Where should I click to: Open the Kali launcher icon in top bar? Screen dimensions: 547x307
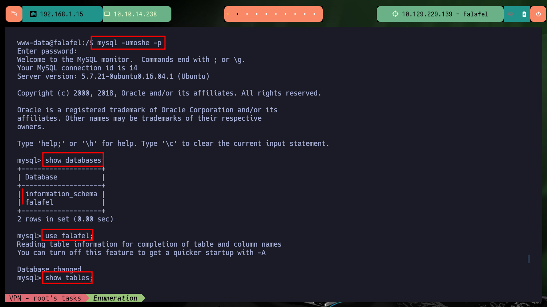pos(14,14)
